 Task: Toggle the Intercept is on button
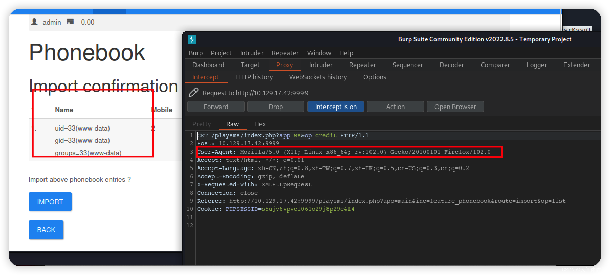336,107
